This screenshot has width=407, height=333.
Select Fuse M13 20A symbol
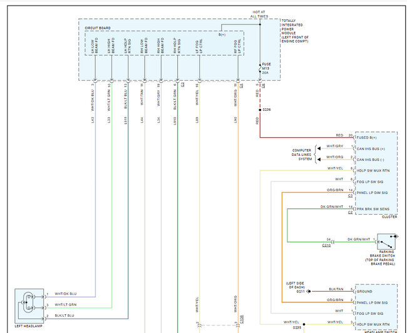[260, 68]
